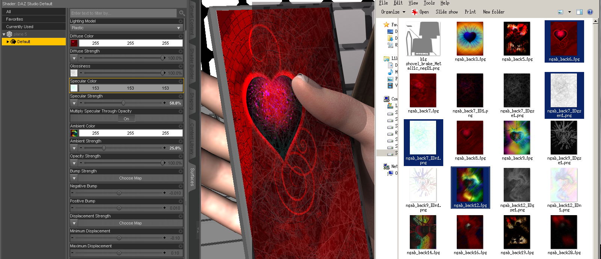
Task: Open the Help menu in Explorer
Action: [x=445, y=3]
